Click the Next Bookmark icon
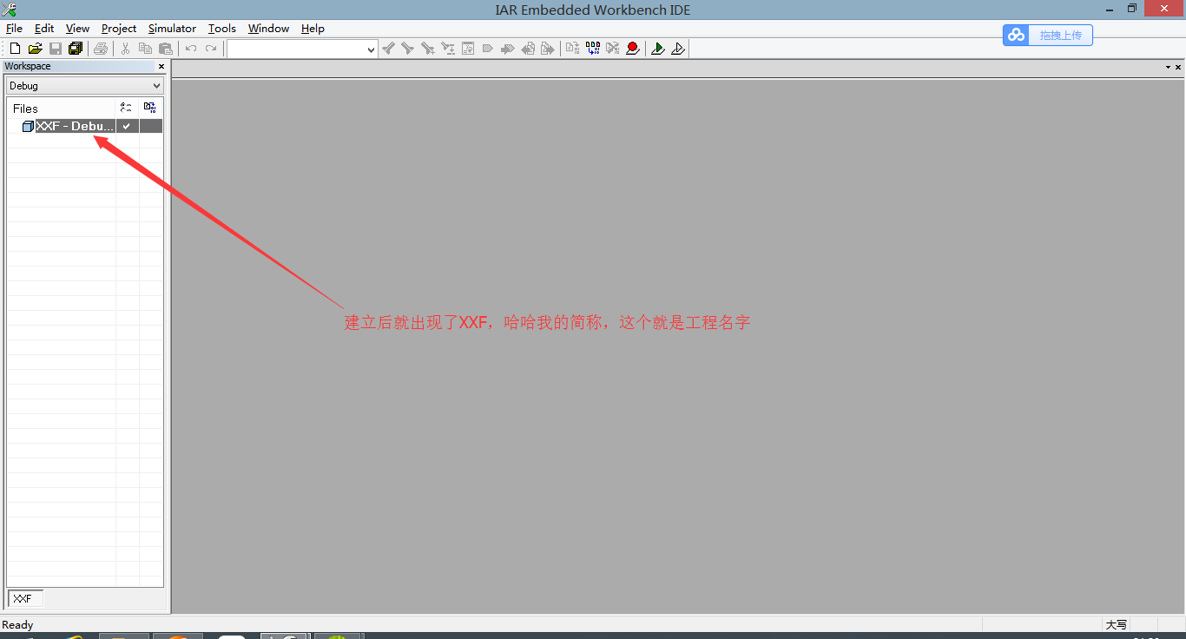This screenshot has height=639, width=1186. [x=508, y=49]
